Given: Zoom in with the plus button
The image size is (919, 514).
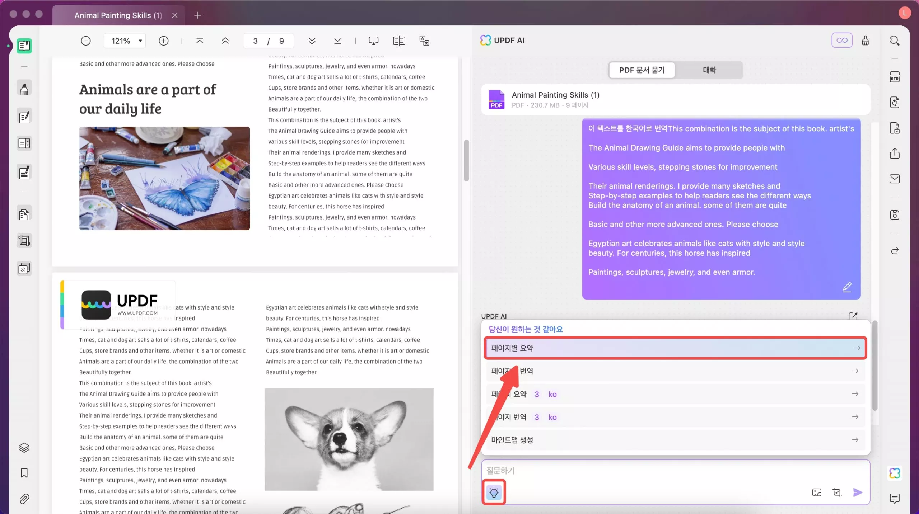Looking at the screenshot, I should tap(164, 41).
